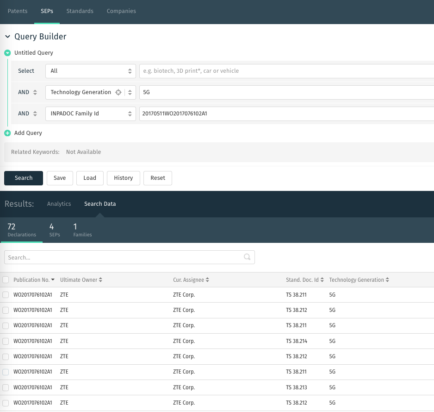Check the first row with TS 38.211
This screenshot has width=434, height=412.
tap(6, 295)
